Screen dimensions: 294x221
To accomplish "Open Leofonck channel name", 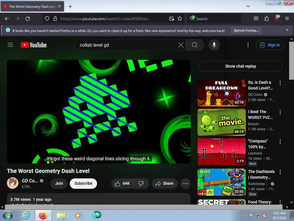I will 255,153.
